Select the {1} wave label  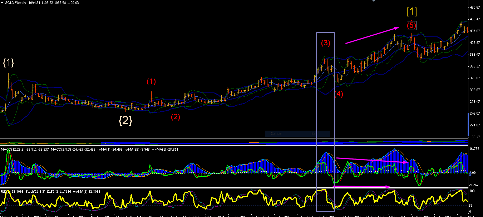8,62
